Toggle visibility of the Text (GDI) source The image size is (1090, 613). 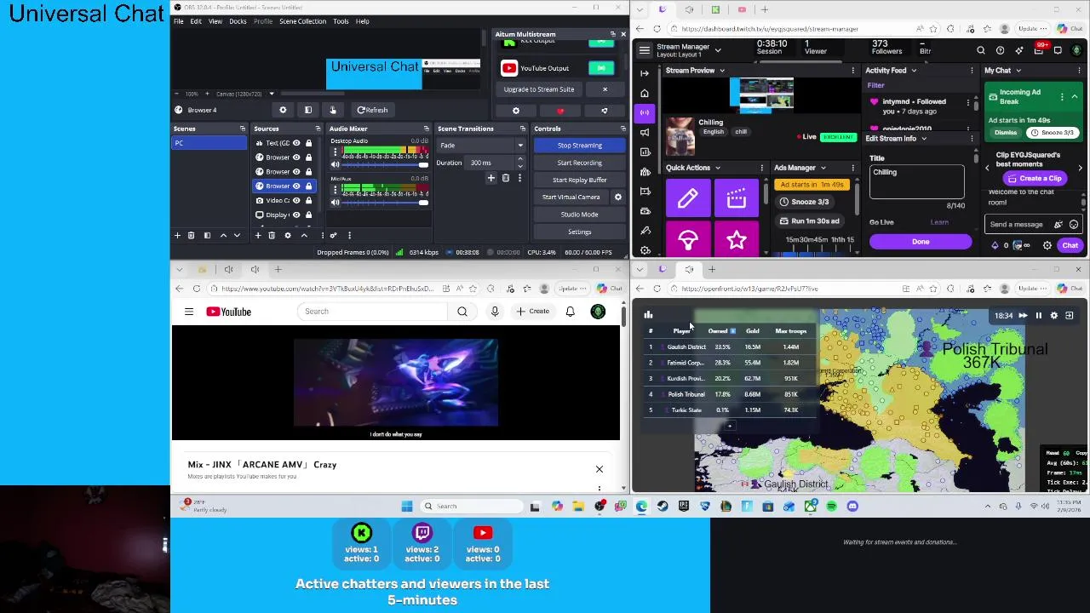click(x=296, y=143)
